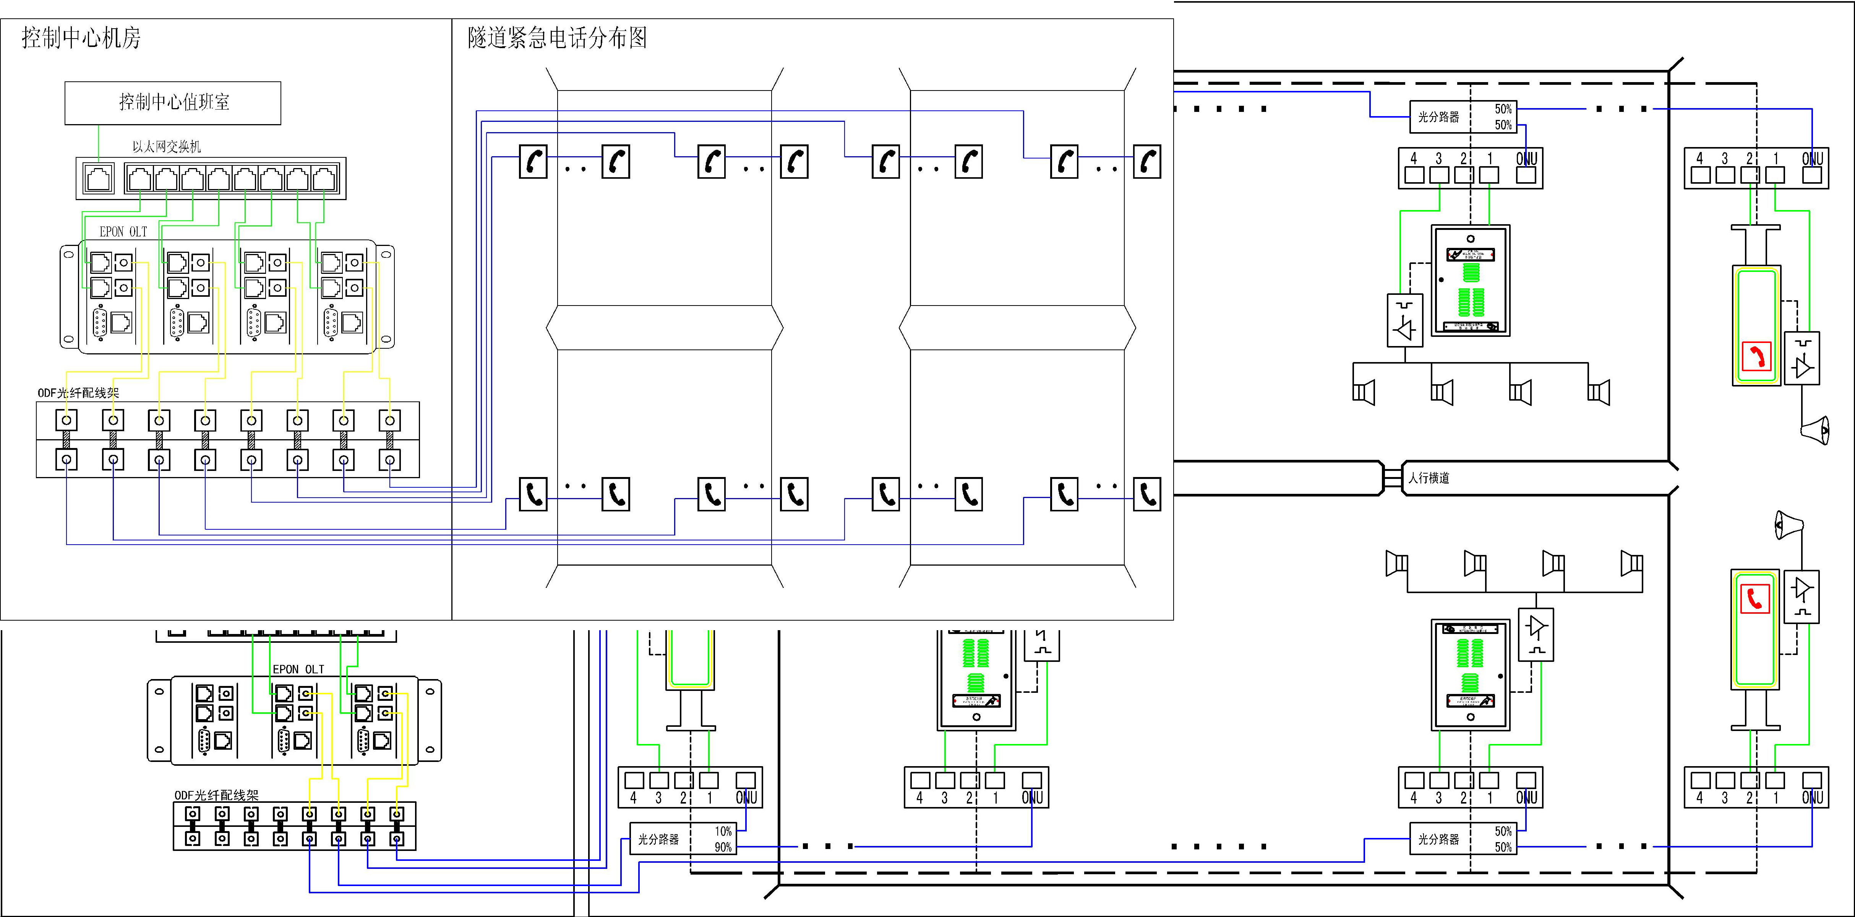Click first upper connector of ODF光纤配线架 in 控制中心机房
Screen dimensions: 1855x917
[x=66, y=420]
